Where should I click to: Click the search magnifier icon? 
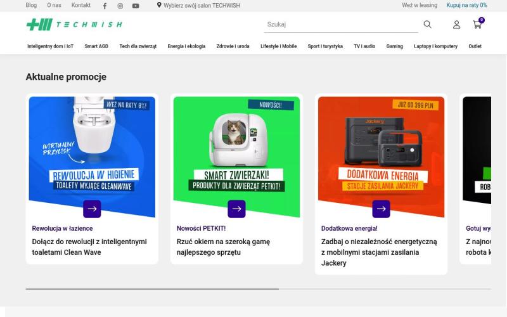tap(427, 25)
